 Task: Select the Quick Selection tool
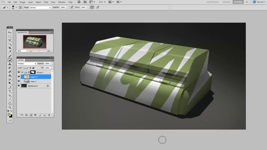coord(10,44)
